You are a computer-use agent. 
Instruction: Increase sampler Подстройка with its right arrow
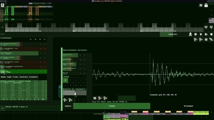84,64
